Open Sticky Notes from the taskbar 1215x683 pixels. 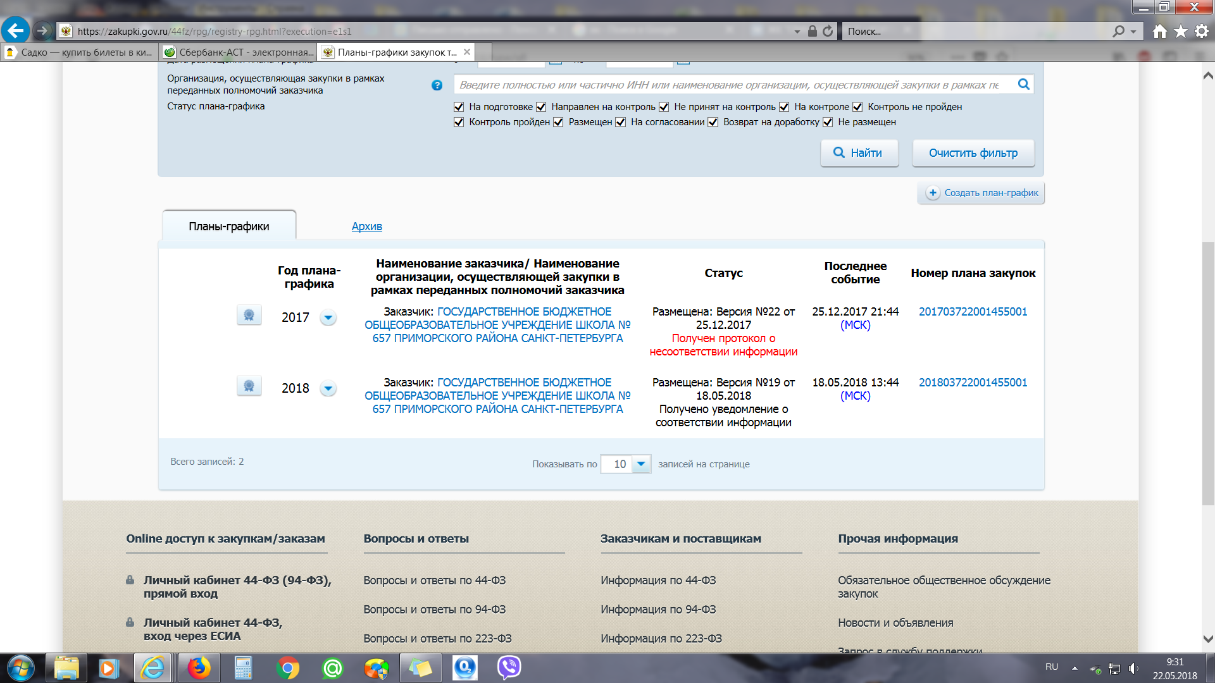[x=421, y=668]
